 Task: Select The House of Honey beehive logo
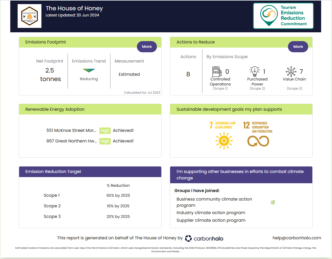[29, 16]
